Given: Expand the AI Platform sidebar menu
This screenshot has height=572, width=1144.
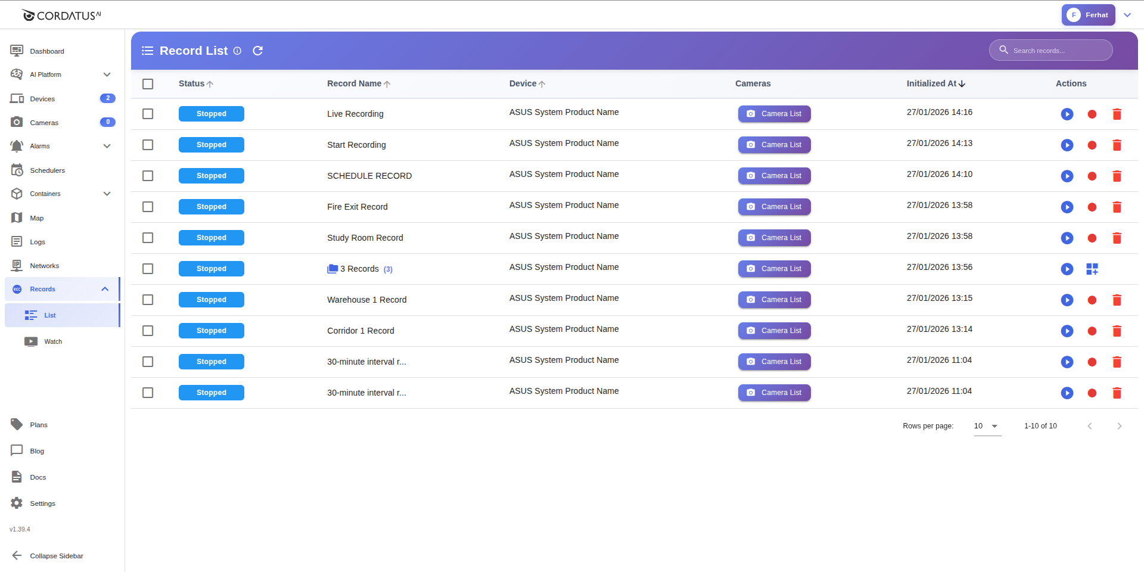Looking at the screenshot, I should (107, 74).
